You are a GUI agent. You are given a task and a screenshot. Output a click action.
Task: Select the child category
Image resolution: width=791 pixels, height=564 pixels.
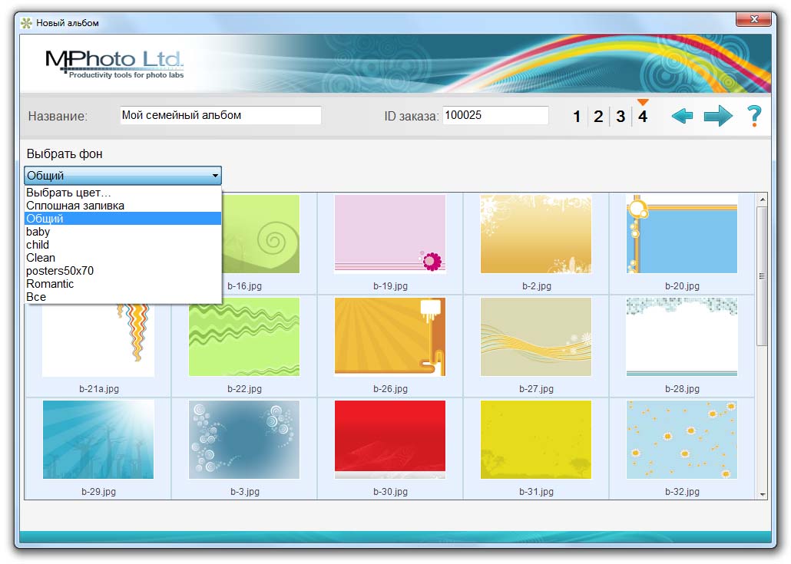click(x=123, y=245)
